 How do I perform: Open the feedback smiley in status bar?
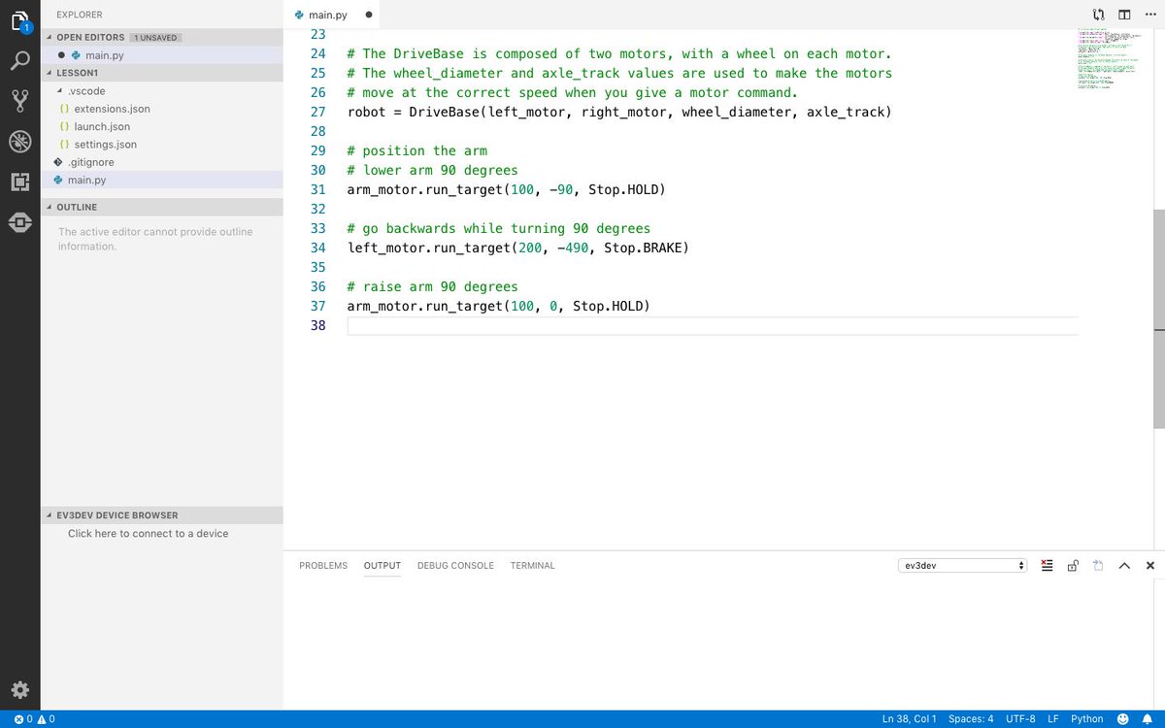click(x=1124, y=719)
